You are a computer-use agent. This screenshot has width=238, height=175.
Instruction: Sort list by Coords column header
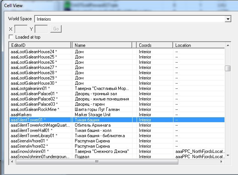pyautogui.click(x=154, y=45)
